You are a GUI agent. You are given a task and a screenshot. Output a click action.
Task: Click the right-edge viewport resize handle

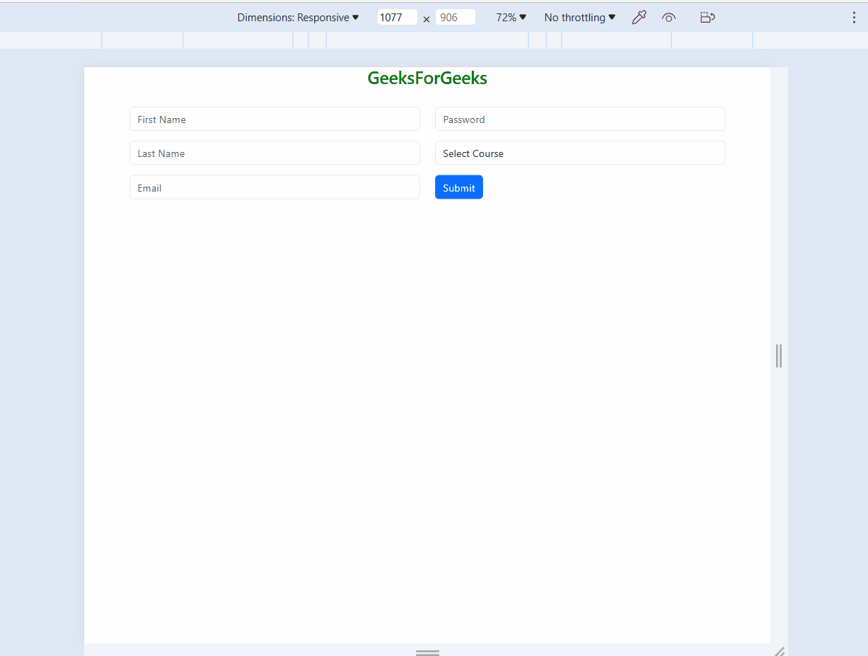tap(779, 356)
